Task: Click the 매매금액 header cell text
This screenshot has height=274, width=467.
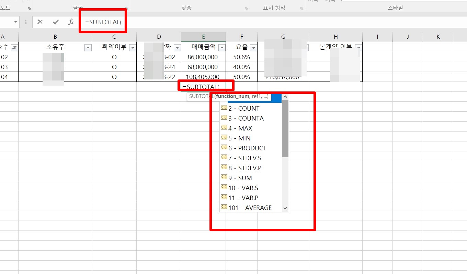Action: [x=203, y=47]
